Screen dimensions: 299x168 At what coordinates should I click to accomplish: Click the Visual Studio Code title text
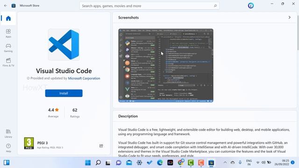[x=64, y=71]
